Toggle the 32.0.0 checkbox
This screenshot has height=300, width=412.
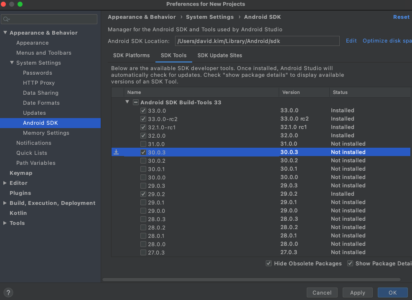[x=143, y=136]
